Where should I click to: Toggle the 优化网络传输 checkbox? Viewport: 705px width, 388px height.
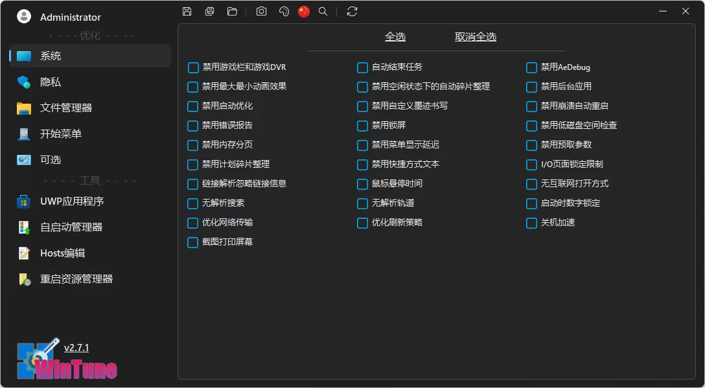(192, 223)
